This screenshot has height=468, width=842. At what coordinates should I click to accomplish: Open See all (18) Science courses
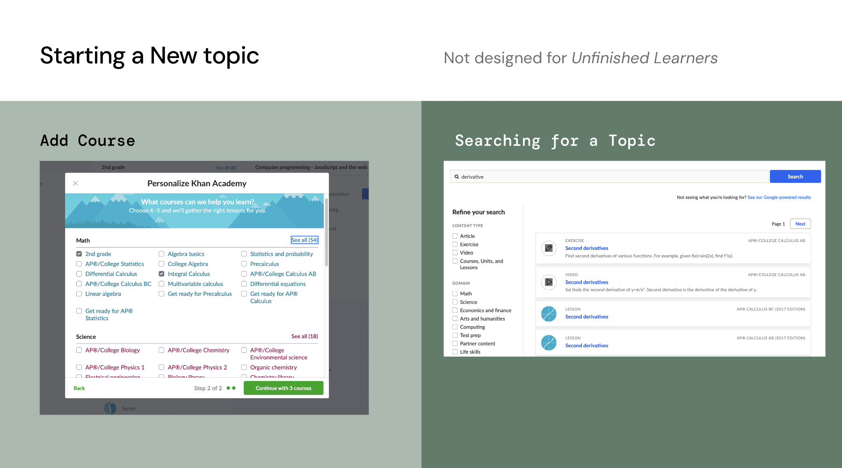tap(305, 336)
